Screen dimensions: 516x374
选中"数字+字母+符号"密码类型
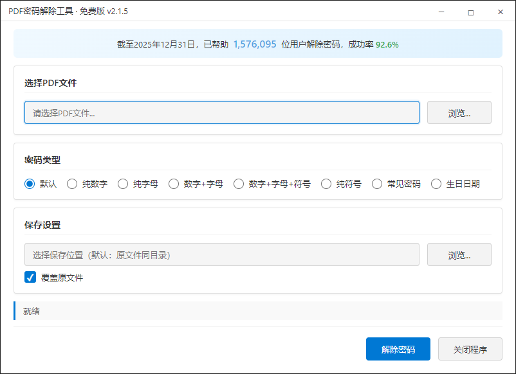point(239,184)
